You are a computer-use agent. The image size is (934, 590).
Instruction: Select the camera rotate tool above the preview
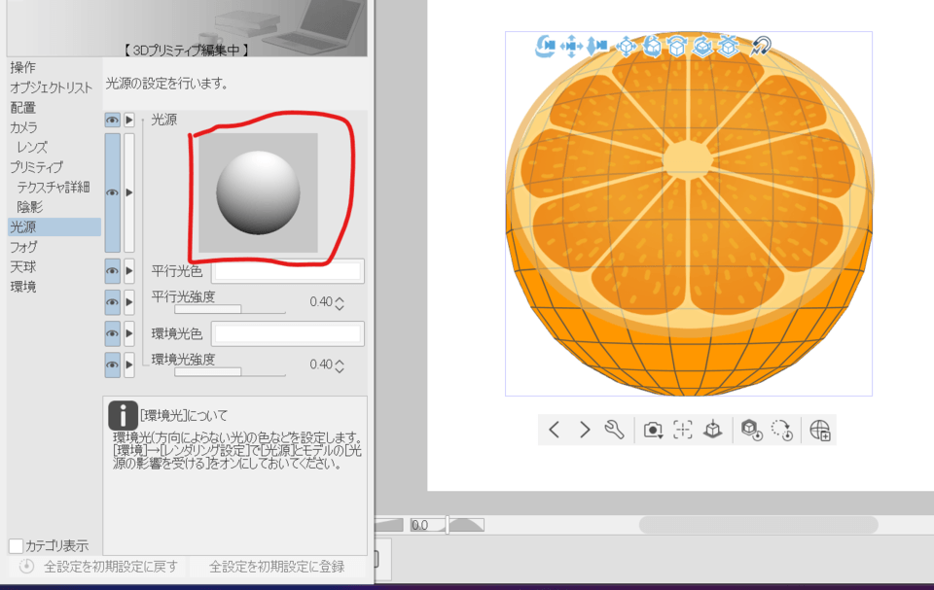tap(547, 45)
